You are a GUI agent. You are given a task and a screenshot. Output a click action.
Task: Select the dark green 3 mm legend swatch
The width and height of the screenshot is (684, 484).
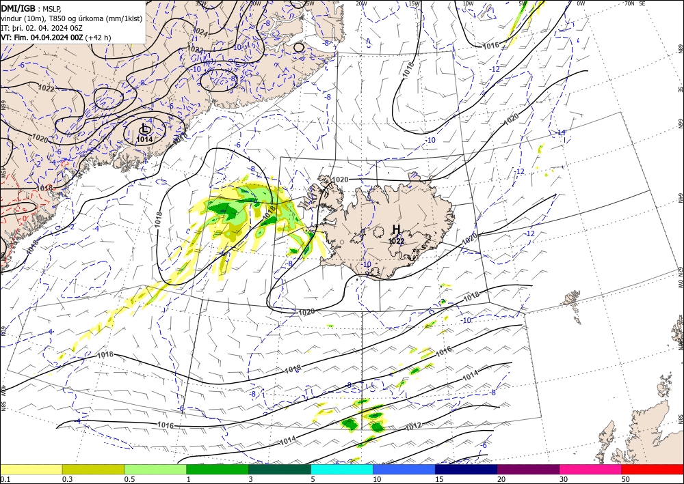[x=280, y=469]
